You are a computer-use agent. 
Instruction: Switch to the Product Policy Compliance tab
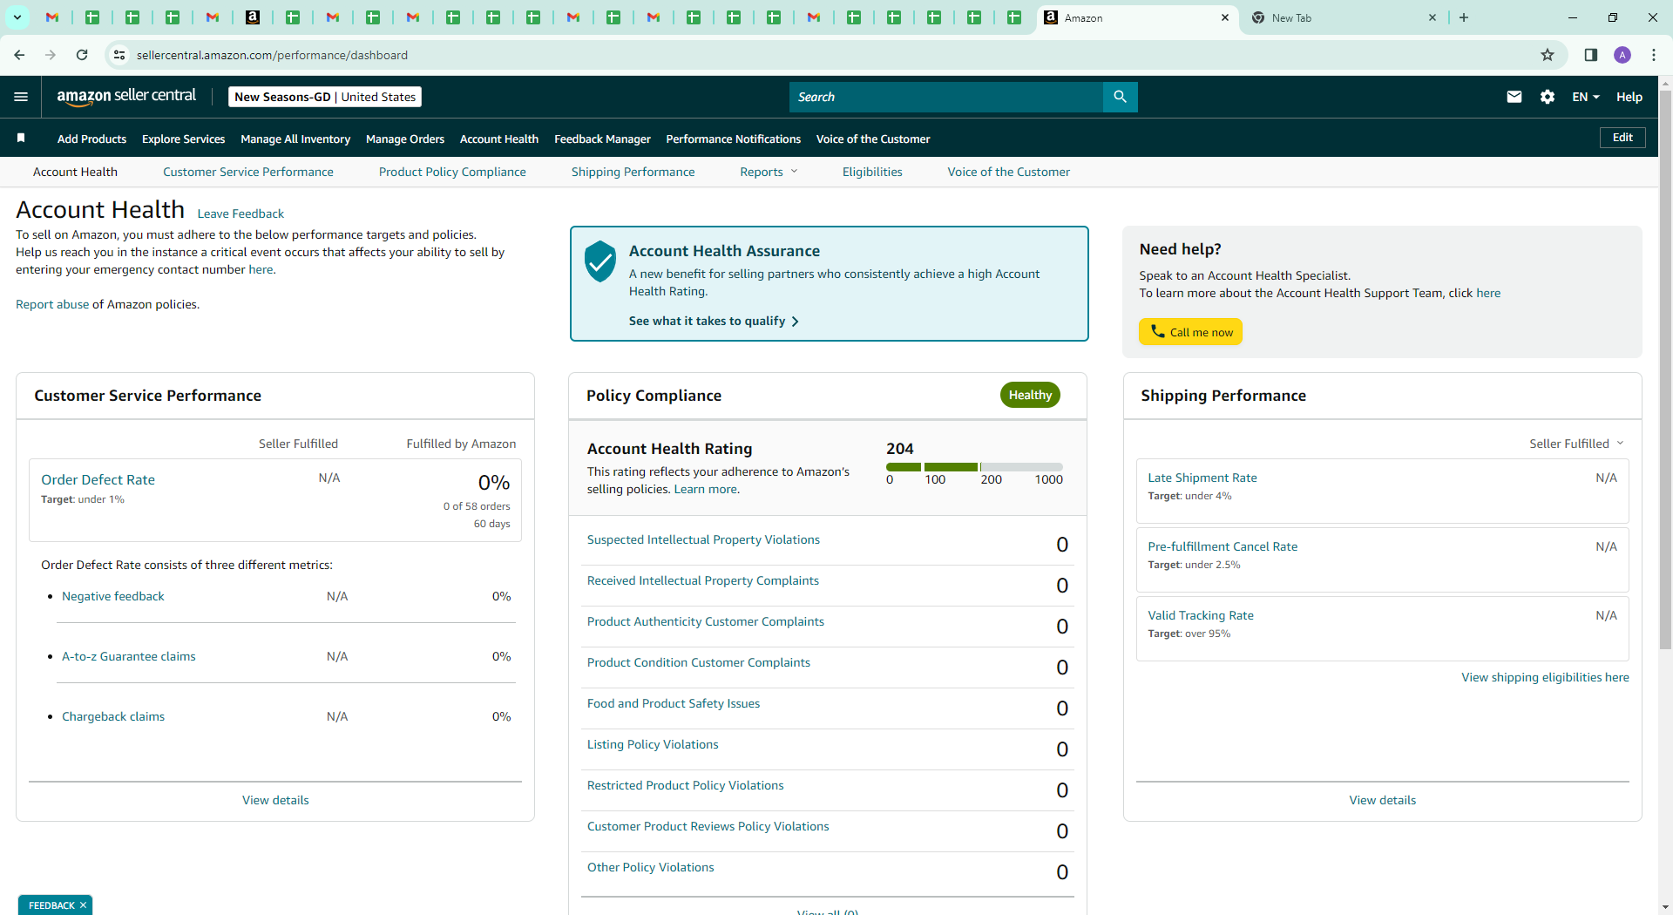tap(452, 172)
